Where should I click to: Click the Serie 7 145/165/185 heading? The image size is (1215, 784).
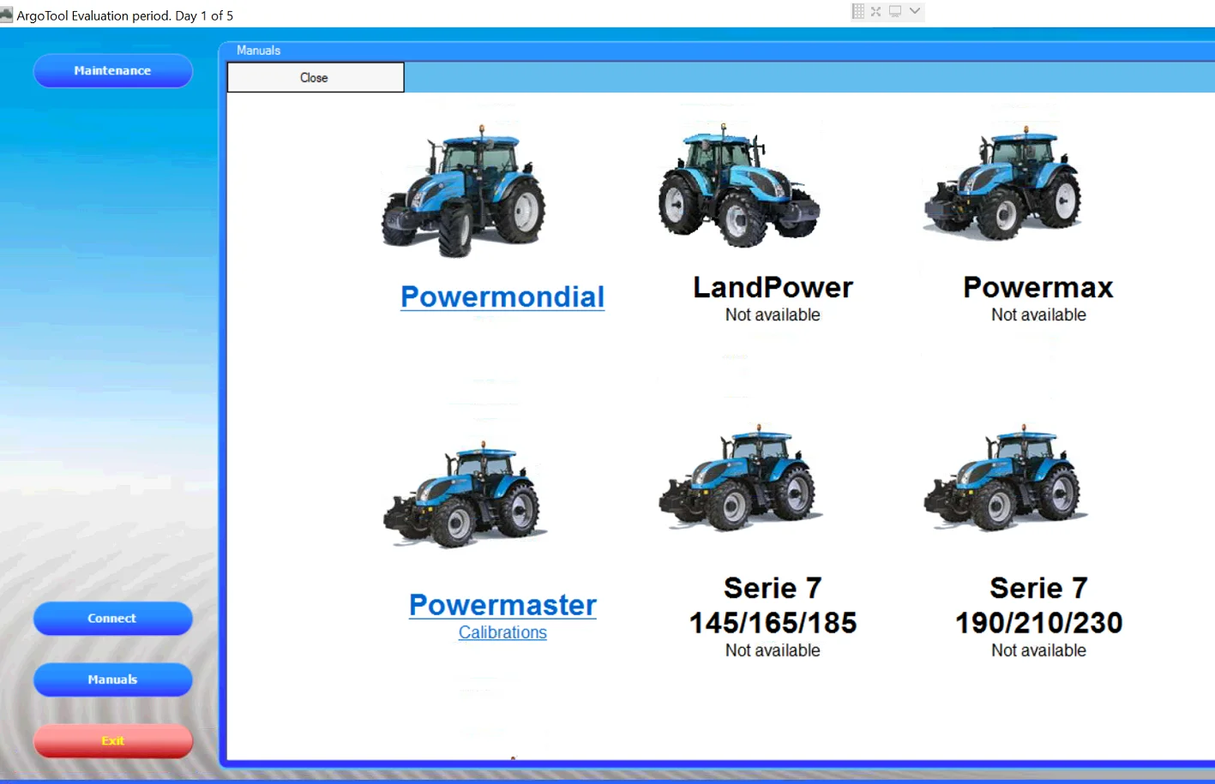click(x=773, y=605)
